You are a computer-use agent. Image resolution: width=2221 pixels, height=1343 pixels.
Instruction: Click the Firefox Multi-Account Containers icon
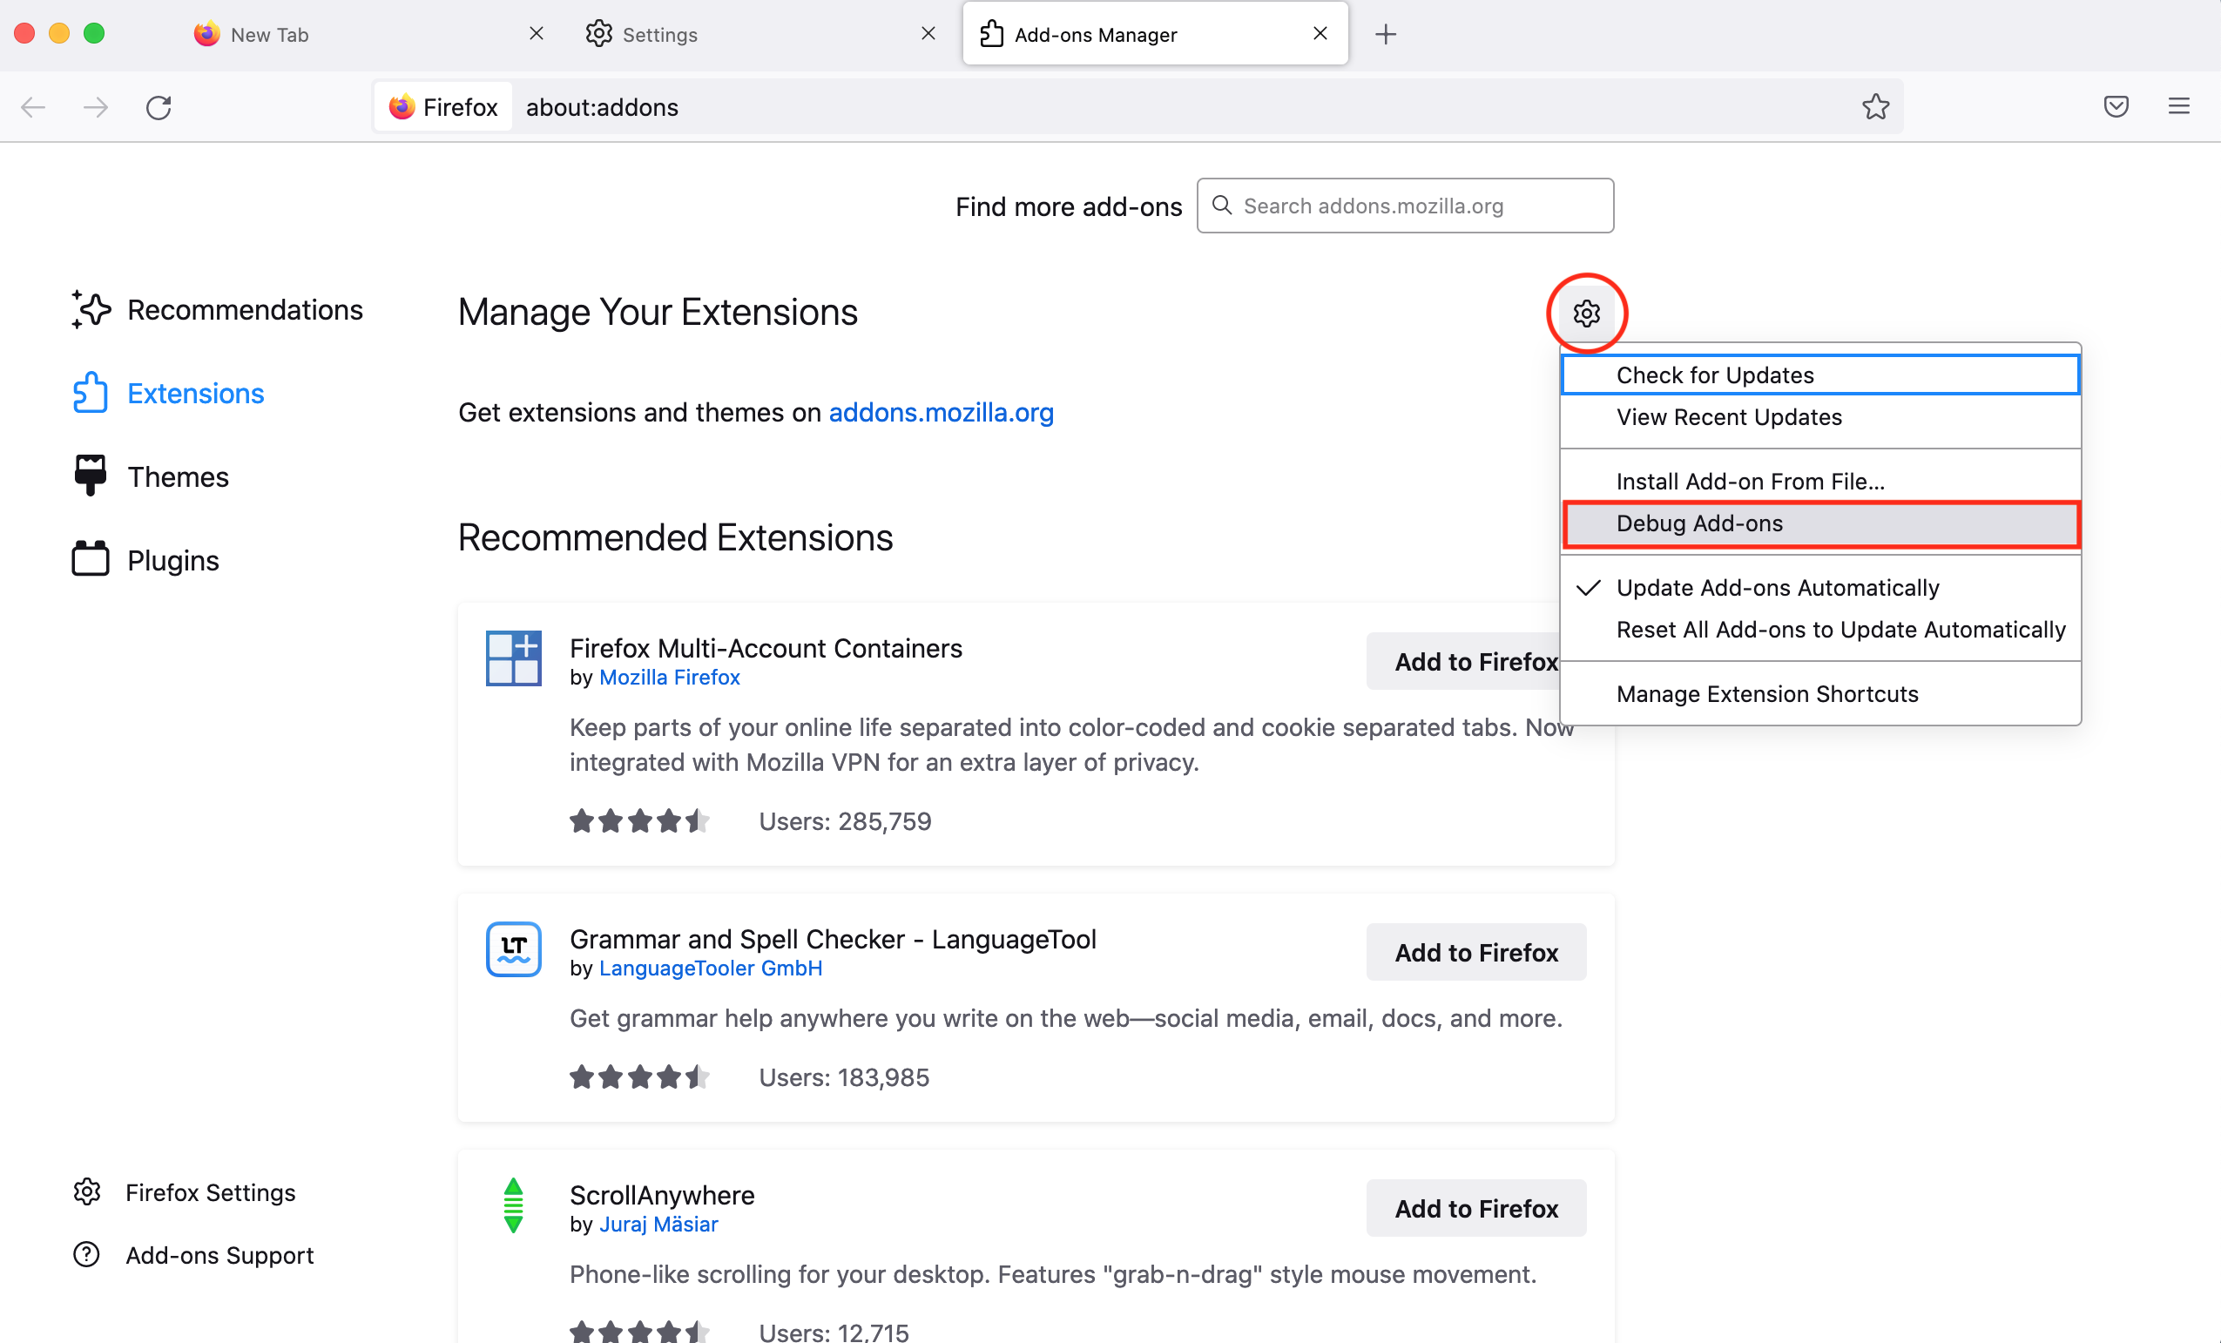pos(513,658)
